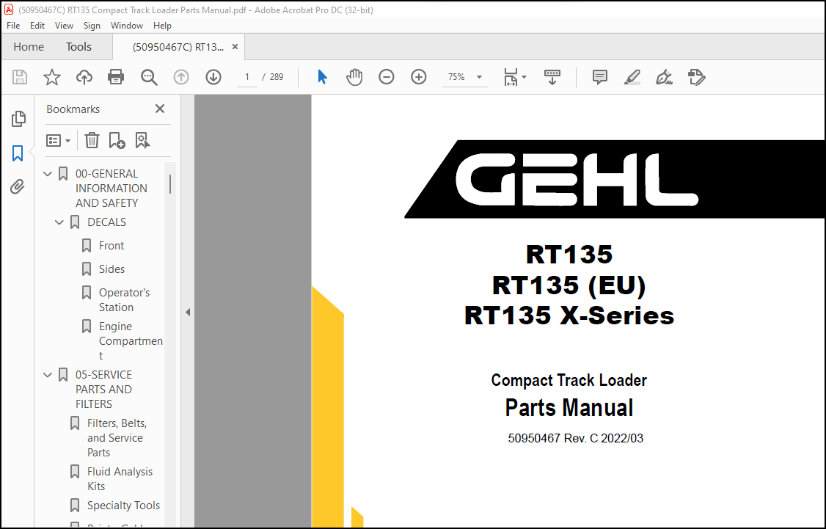826x529 pixels.
Task: Find current bookmark icon
Action: coord(142,140)
